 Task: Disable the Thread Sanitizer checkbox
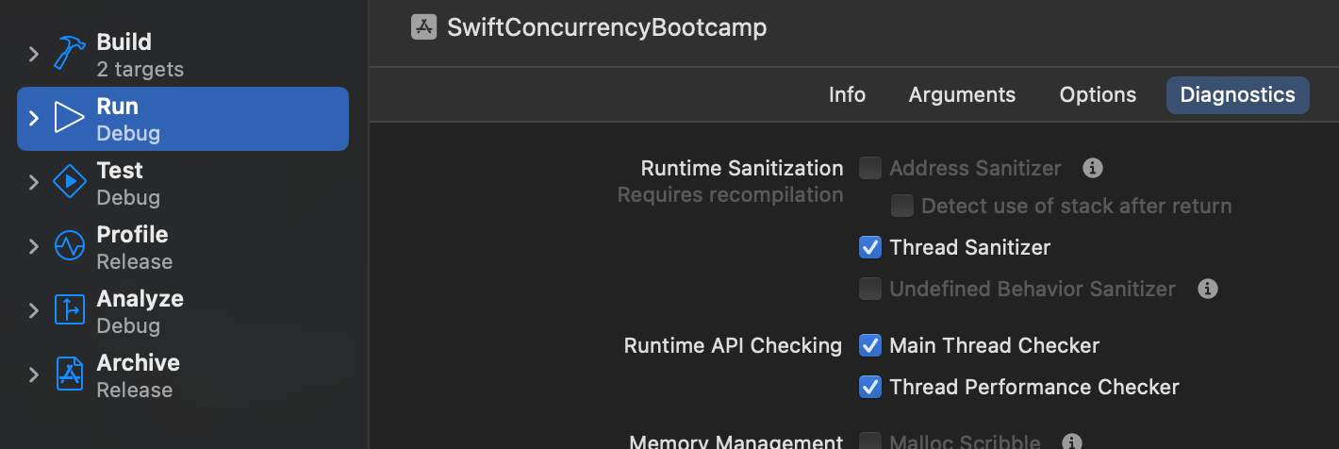pos(870,247)
